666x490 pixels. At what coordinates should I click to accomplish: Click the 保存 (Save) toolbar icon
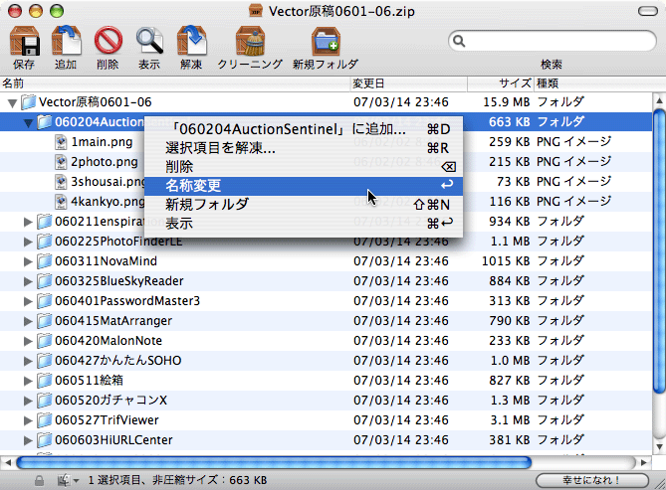pos(24,41)
